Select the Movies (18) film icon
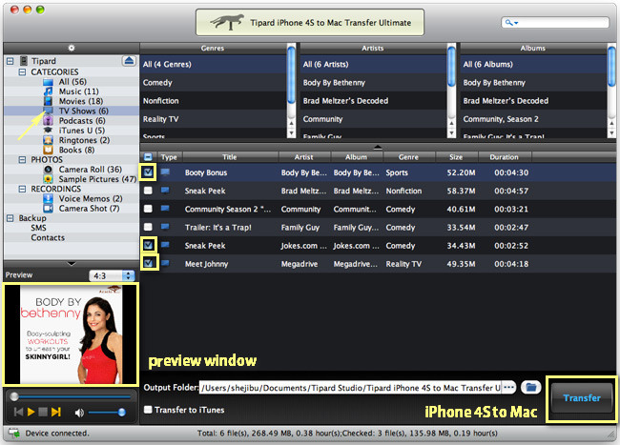Viewport: 620px width, 445px height. 48,101
